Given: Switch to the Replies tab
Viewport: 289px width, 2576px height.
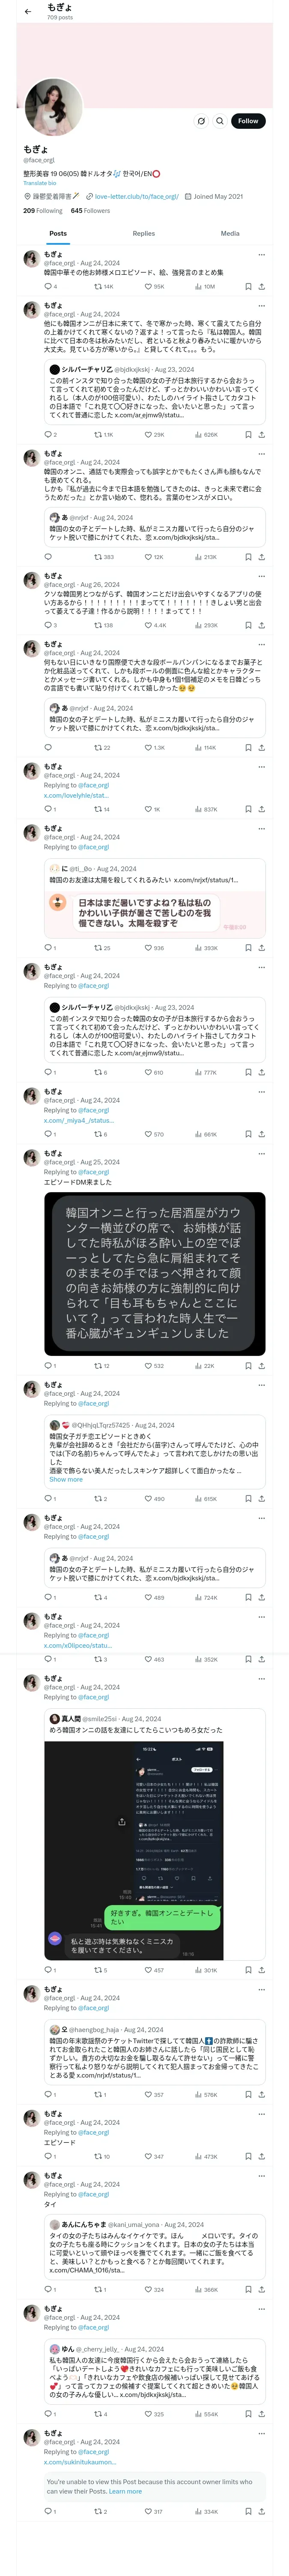Looking at the screenshot, I should (x=143, y=233).
